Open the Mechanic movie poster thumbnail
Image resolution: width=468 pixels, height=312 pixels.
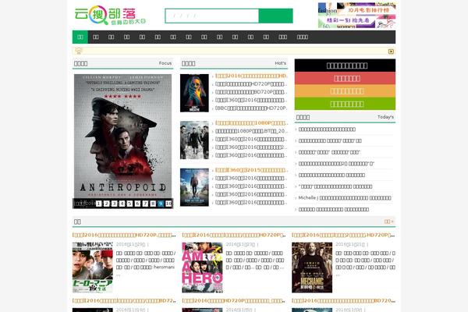pos(312,268)
